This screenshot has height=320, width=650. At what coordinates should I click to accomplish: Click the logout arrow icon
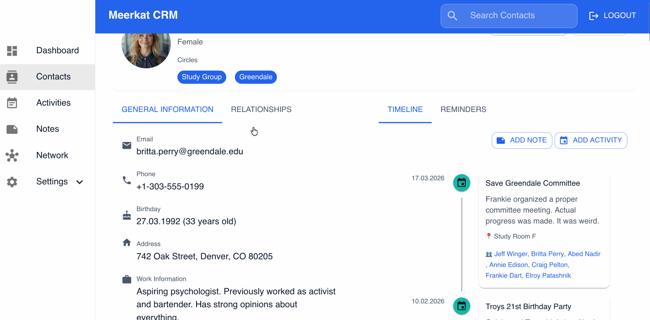pos(594,16)
